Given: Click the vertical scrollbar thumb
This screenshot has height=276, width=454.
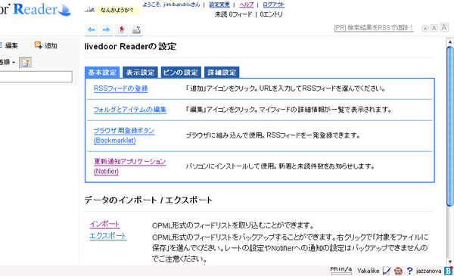Looking at the screenshot, I should (x=450, y=127).
